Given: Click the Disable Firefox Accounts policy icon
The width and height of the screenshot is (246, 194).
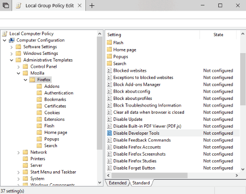Looking at the screenshot, I should point(109,147).
